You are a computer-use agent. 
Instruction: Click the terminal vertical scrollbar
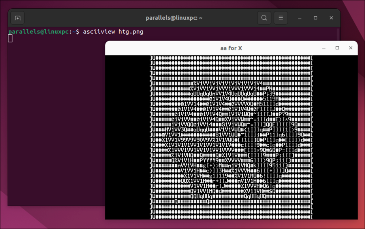coord(338,35)
